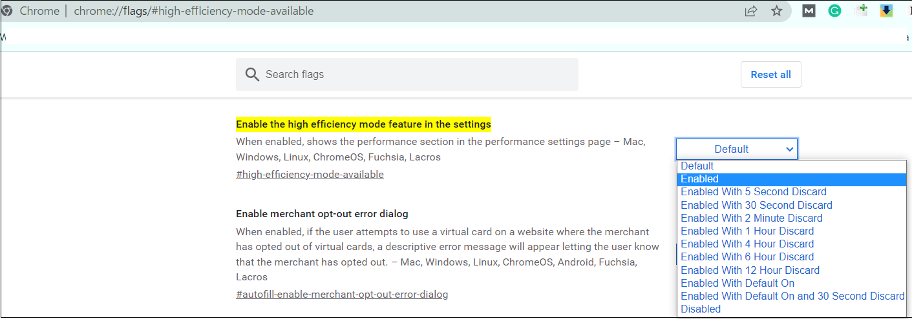Open the dark gray M extension
This screenshot has width=912, height=319.
click(x=809, y=11)
